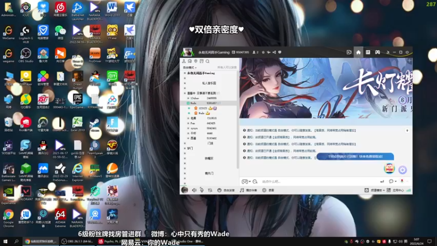Click the search magnifier above the channel list

tap(208, 61)
